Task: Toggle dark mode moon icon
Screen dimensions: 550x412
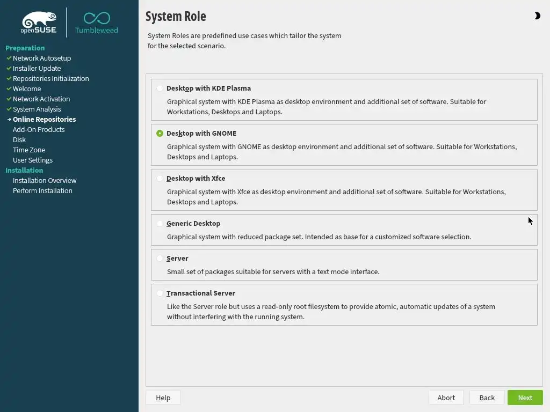Action: click(537, 16)
